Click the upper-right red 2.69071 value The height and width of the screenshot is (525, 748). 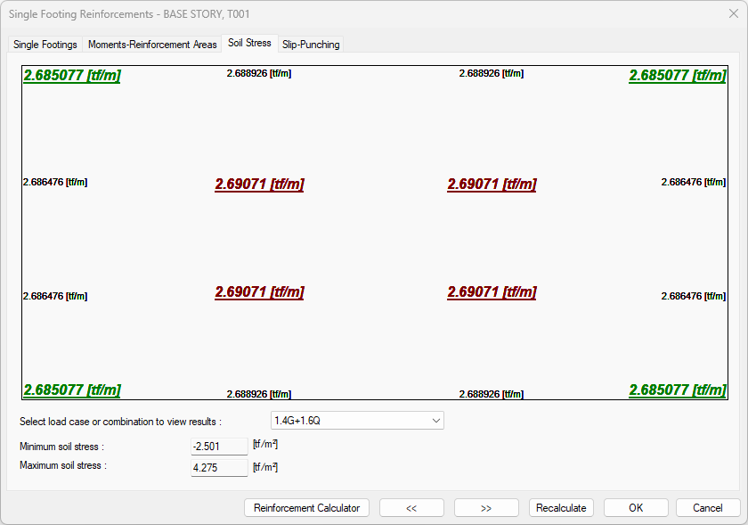tap(492, 184)
